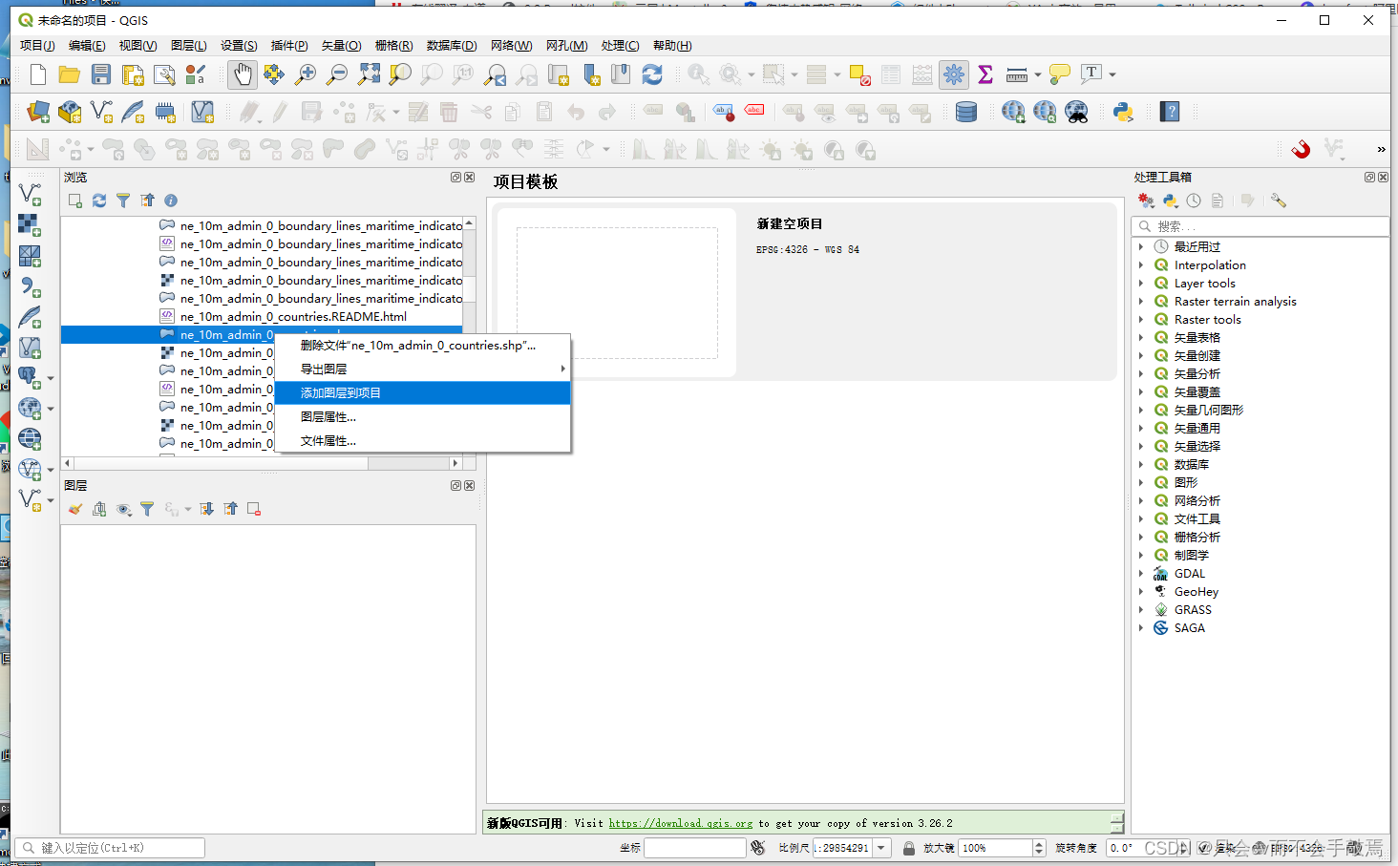Choose 文件属性... in the context menu
The width and height of the screenshot is (1398, 866).
(x=422, y=441)
